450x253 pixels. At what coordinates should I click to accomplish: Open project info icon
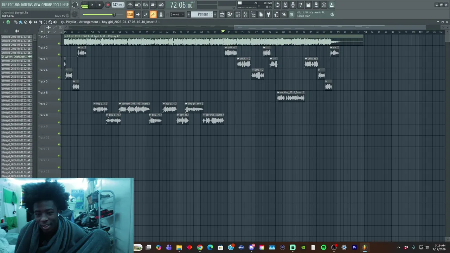pyautogui.click(x=324, y=5)
